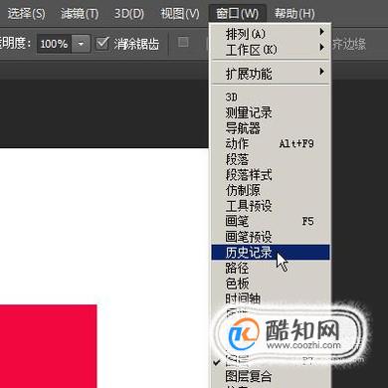Open the 帮助(H) menu
Screen dimensions: 388x388
point(294,13)
